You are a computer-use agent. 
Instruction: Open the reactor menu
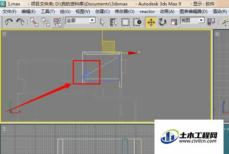pyautogui.click(x=147, y=12)
